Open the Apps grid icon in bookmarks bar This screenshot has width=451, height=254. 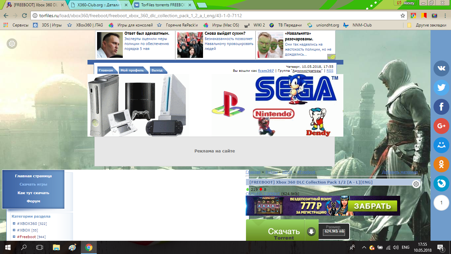click(6, 25)
